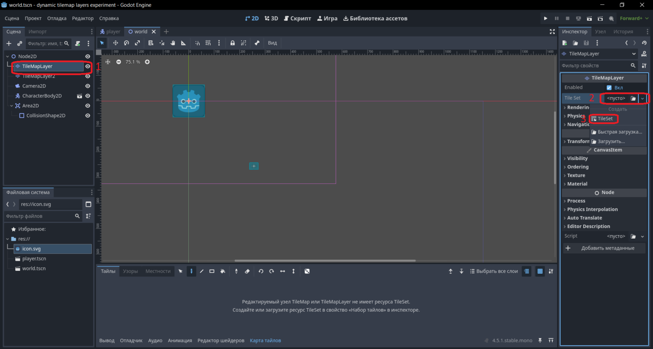Viewport: 653px width, 349px height.
Task: Toggle visibility of Area2D node
Action: 88,106
